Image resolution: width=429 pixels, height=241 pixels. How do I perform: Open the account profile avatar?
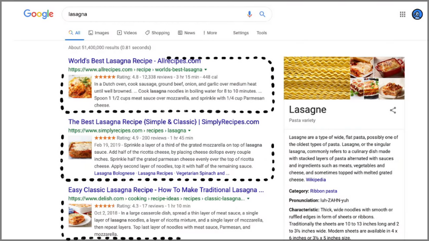pyautogui.click(x=417, y=14)
